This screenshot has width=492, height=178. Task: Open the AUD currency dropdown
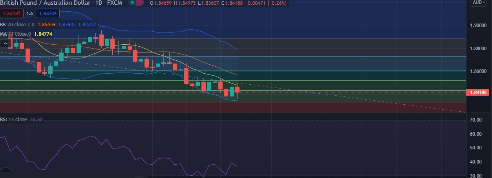[478, 2]
